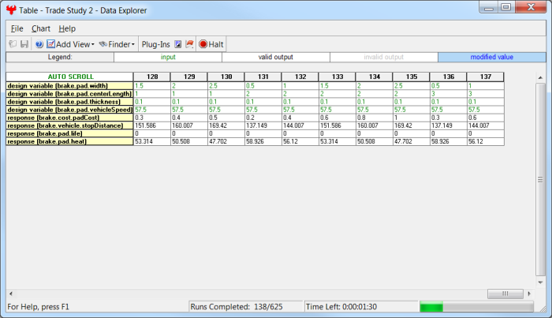552x318 pixels.
Task: Click the first Plug-Ins icon
Action: coord(177,44)
